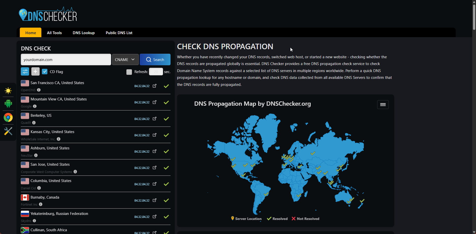The image size is (476, 234).
Task: Click info icon beside Corporate West Computer Systems
Action: tap(75, 172)
